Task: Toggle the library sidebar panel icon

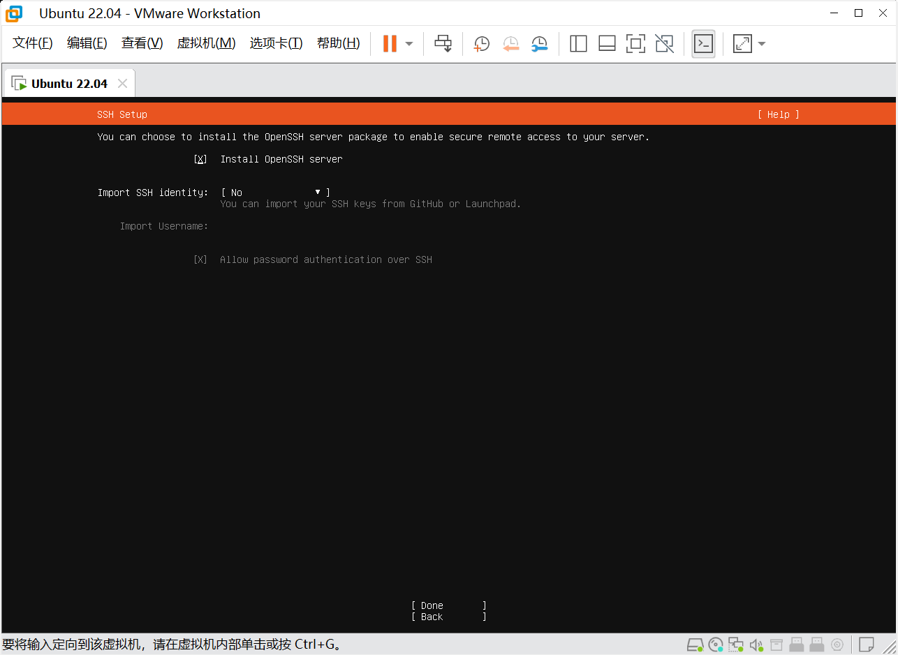Action: coord(578,43)
